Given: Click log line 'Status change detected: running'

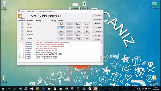Looking at the screenshot, I should [47, 52].
